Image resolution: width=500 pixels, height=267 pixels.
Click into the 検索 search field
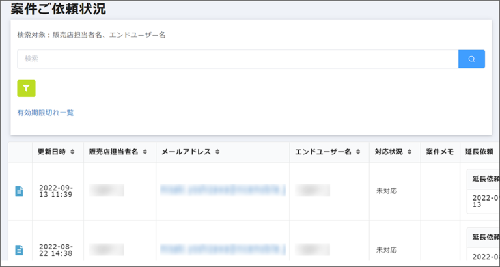[238, 59]
